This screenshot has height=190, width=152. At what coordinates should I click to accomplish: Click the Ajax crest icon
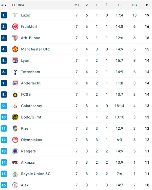(x=15, y=185)
